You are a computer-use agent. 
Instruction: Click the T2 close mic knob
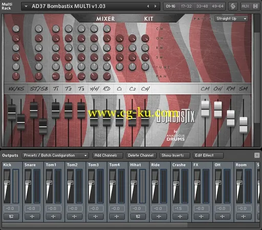tap(69, 29)
